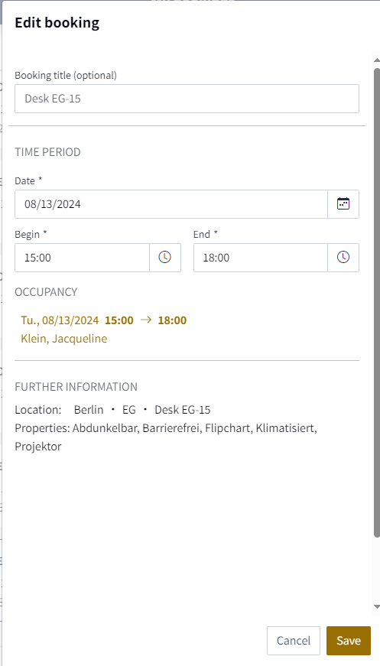The height and width of the screenshot is (666, 380).
Task: Cancel editing the booking
Action: [294, 641]
